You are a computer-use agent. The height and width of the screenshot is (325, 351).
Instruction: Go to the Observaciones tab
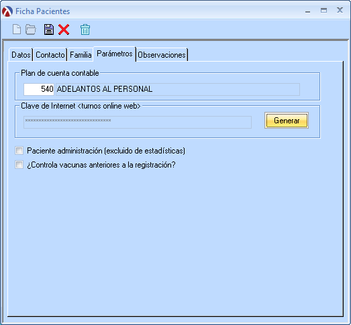click(x=162, y=55)
